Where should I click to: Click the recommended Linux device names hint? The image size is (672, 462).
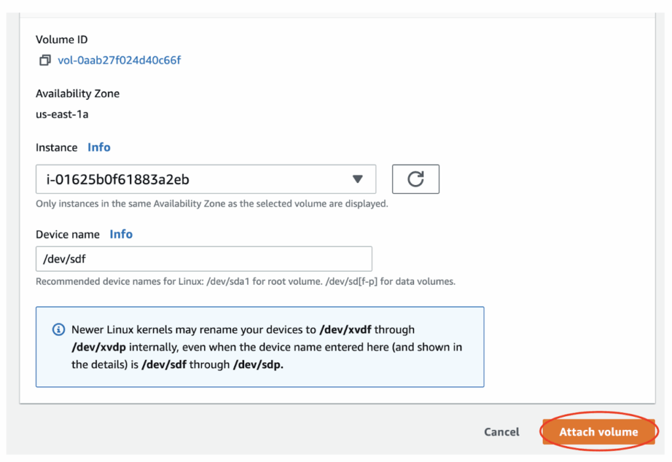[245, 282]
